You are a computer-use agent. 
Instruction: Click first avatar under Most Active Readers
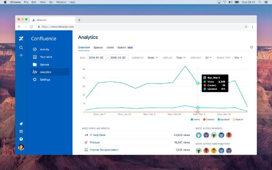click(x=199, y=135)
